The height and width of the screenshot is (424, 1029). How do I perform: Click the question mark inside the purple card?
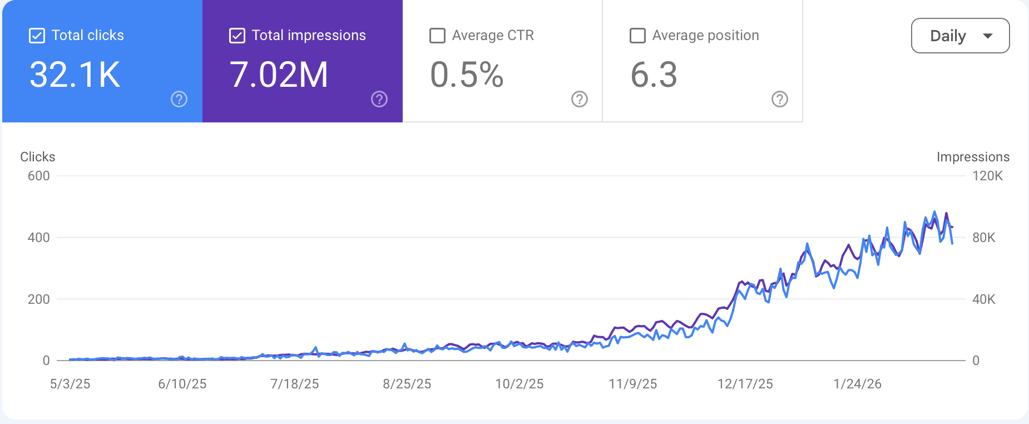click(x=380, y=100)
